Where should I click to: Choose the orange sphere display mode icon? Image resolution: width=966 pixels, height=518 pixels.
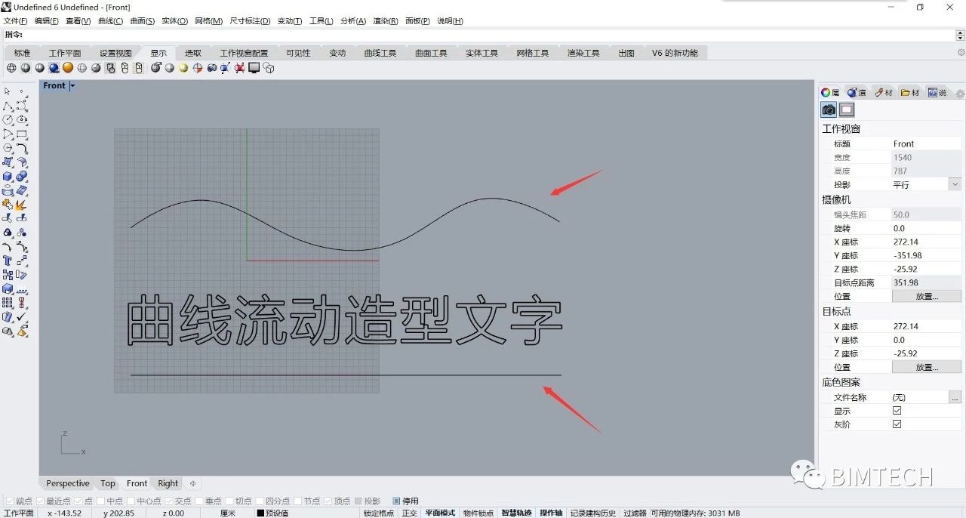[x=68, y=68]
